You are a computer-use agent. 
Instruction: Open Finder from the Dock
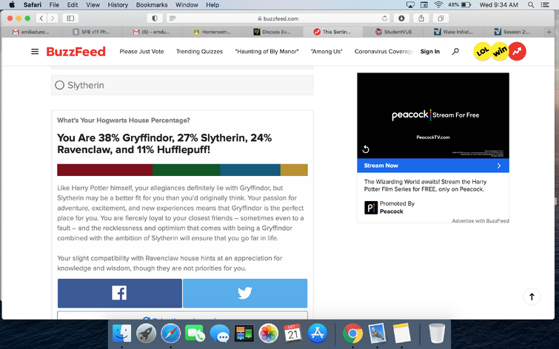click(121, 333)
